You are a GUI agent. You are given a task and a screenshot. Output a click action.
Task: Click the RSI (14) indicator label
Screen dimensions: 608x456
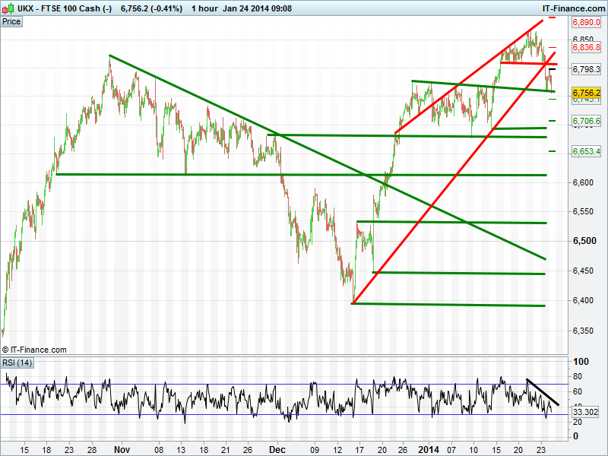click(17, 363)
